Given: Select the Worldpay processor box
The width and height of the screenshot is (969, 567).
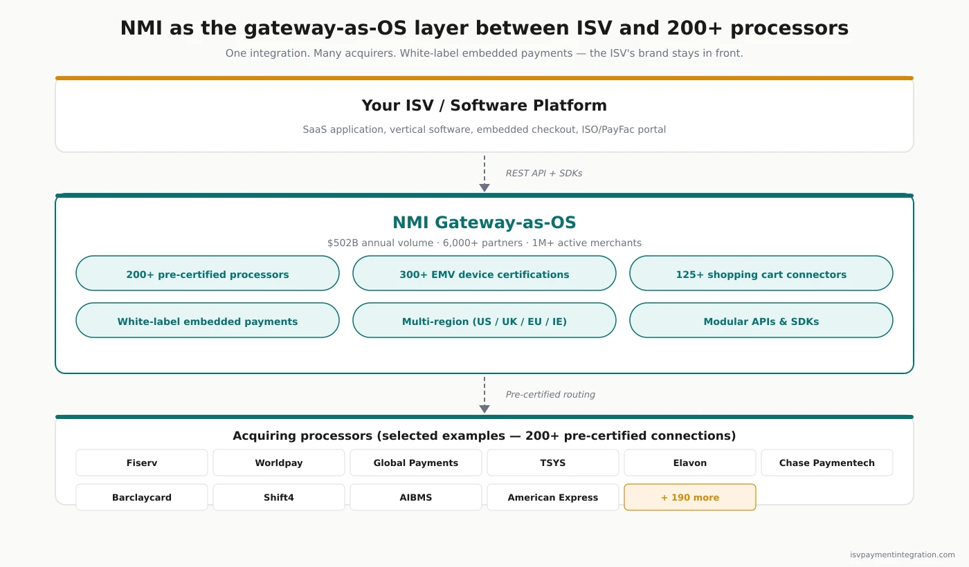Looking at the screenshot, I should (x=279, y=463).
